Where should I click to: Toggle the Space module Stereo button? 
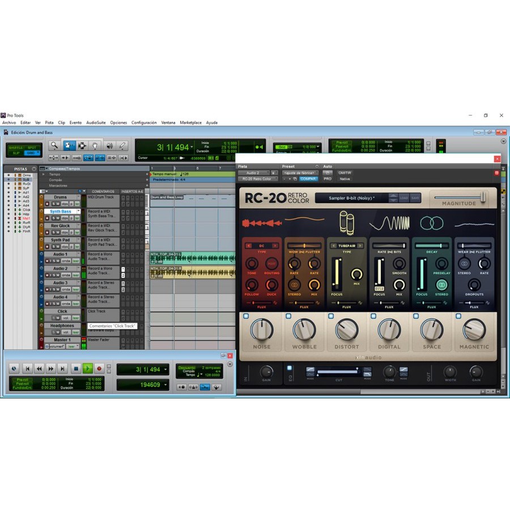[441, 285]
